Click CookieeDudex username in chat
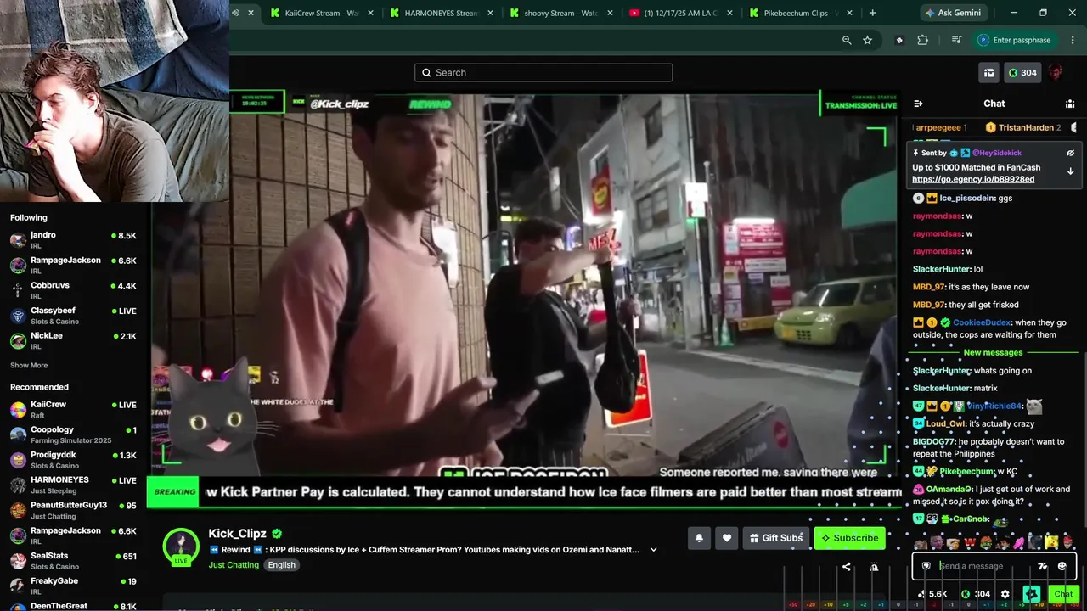 coord(982,322)
